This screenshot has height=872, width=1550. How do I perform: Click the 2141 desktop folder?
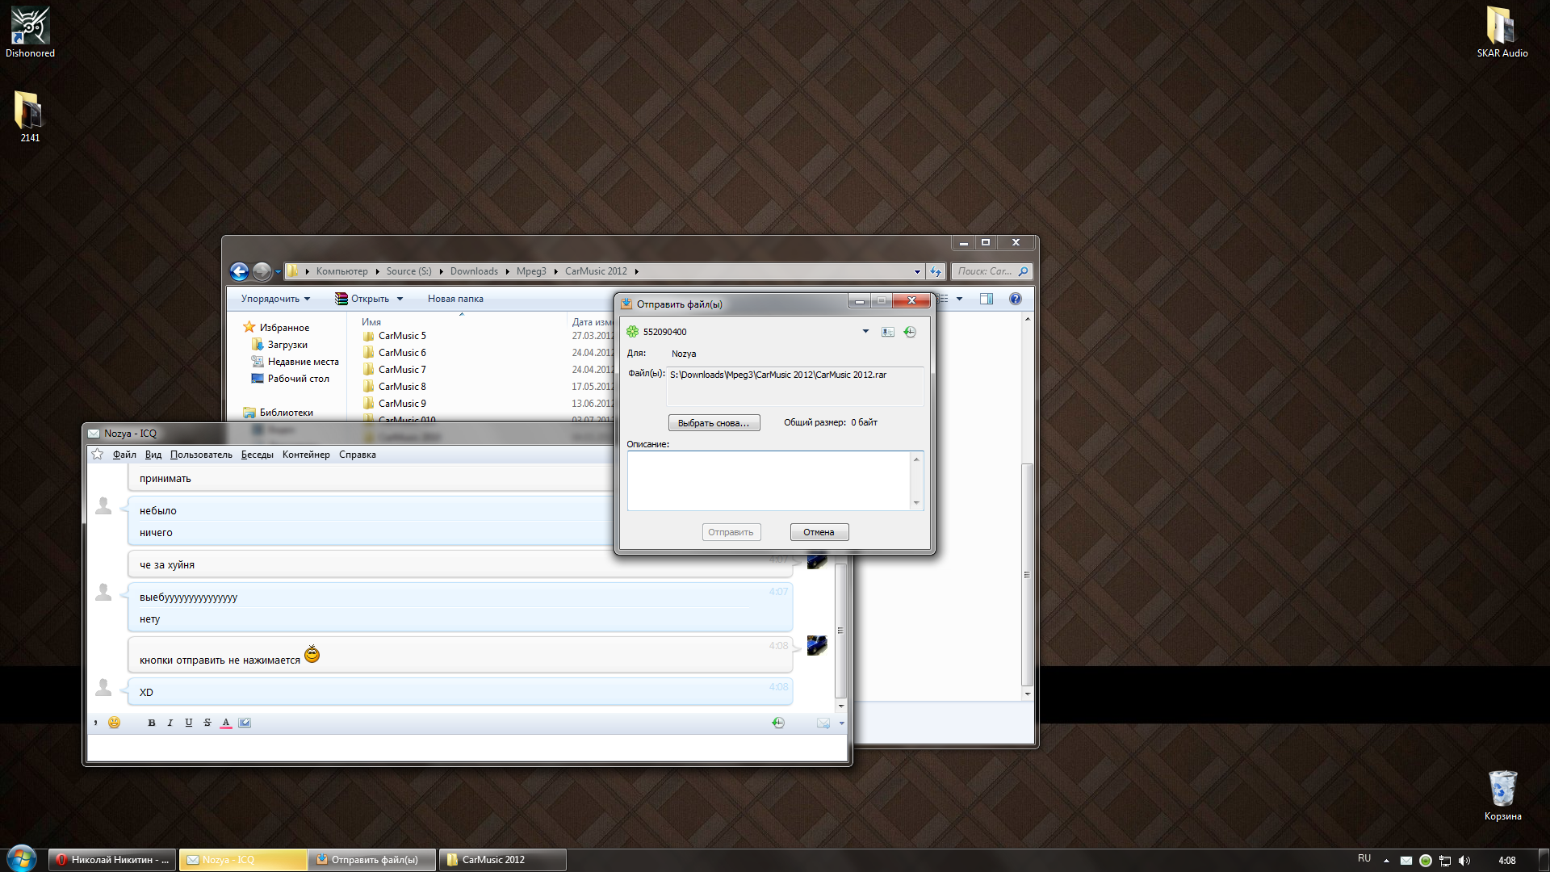click(x=30, y=117)
